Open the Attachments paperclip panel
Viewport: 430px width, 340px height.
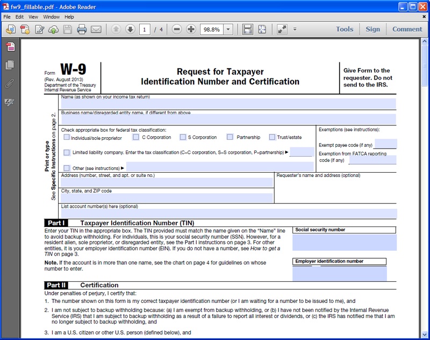10,83
